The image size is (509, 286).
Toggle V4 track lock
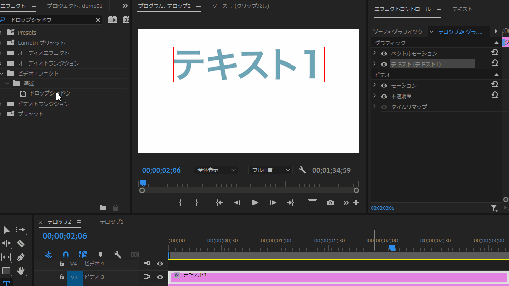coord(62,263)
